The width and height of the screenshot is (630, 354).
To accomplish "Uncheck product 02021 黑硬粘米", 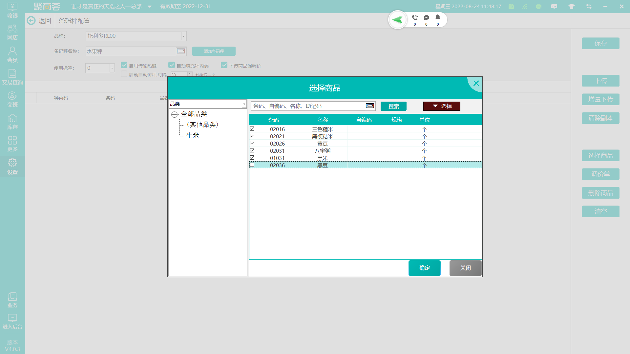I will 252,136.
